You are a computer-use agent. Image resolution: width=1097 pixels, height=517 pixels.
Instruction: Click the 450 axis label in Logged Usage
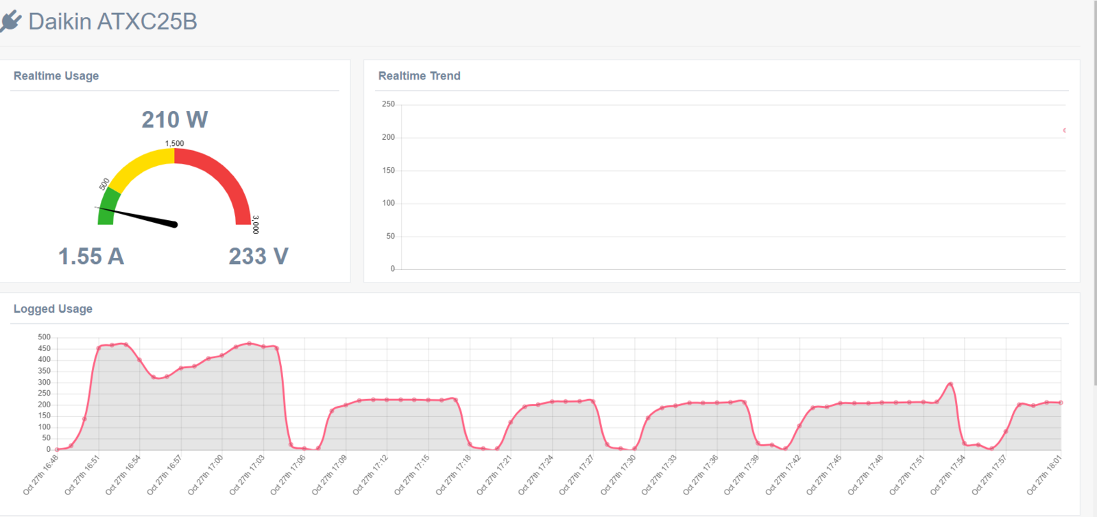44,348
